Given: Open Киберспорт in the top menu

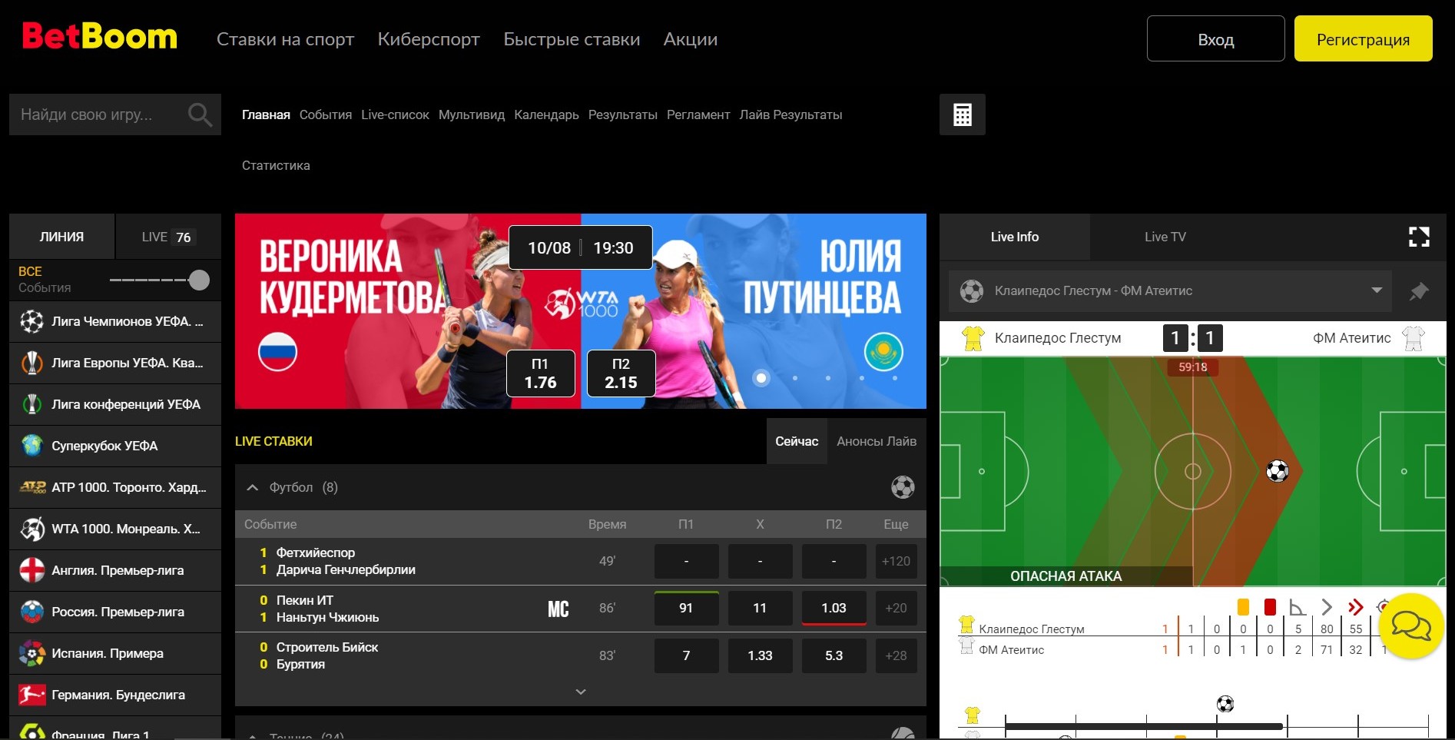Looking at the screenshot, I should click(x=429, y=39).
